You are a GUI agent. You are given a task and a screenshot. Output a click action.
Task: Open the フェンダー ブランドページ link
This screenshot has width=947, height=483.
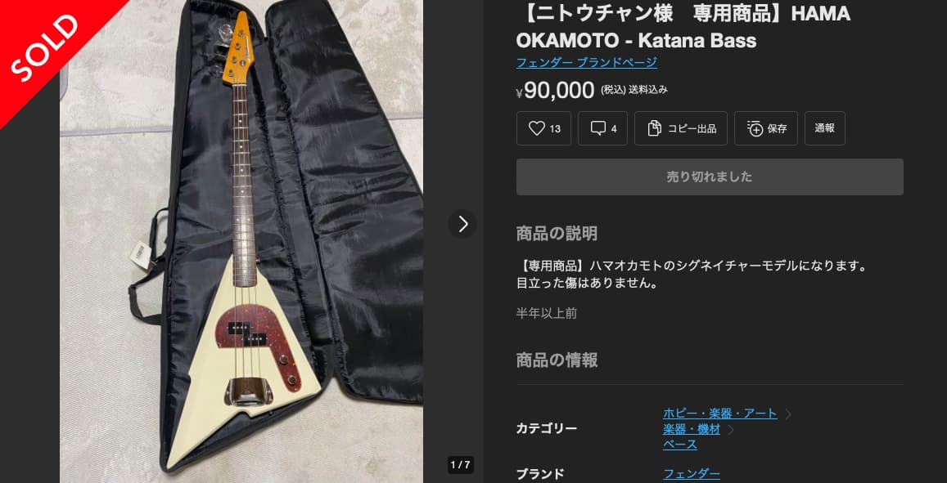point(586,62)
